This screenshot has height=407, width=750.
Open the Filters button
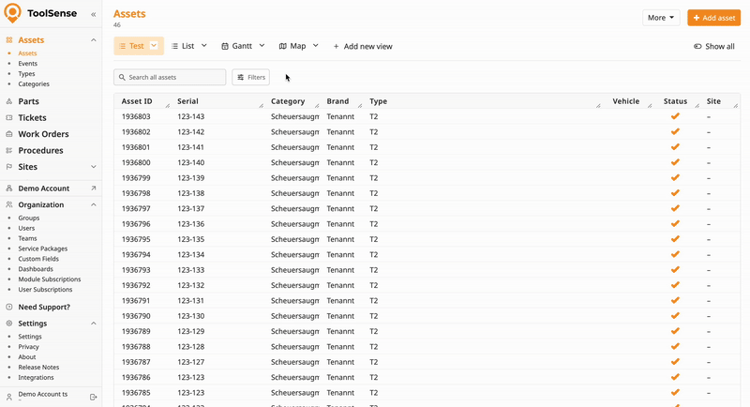pyautogui.click(x=250, y=77)
